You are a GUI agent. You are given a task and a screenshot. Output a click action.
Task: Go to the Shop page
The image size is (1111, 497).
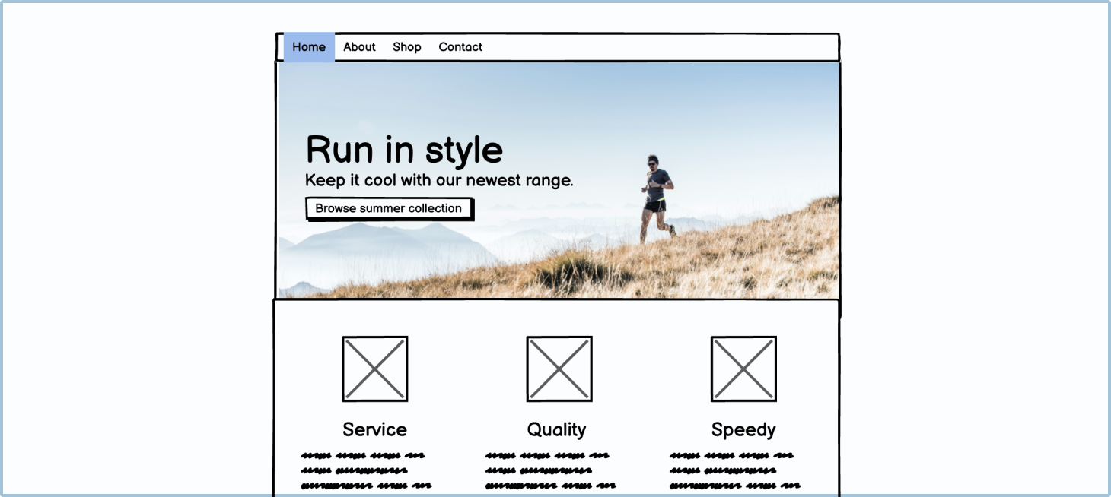[x=406, y=47]
